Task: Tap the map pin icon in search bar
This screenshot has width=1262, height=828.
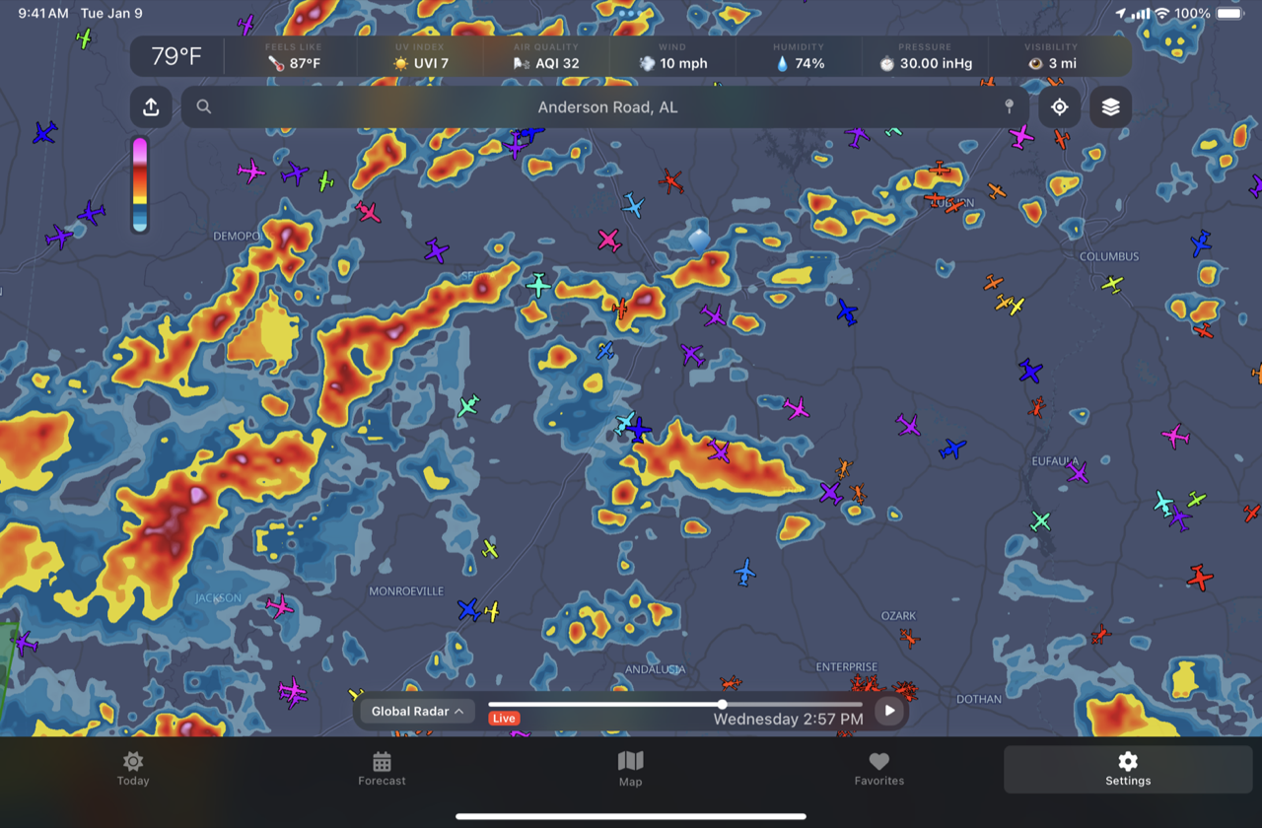Action: point(1009,106)
